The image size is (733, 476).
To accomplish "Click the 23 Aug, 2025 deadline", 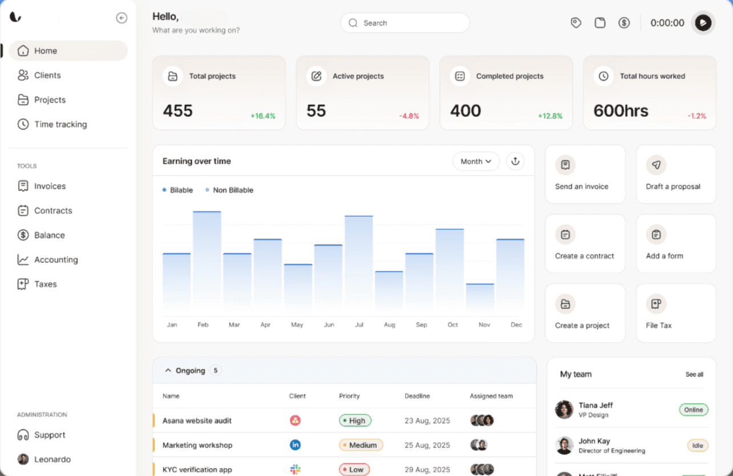I will 427,421.
